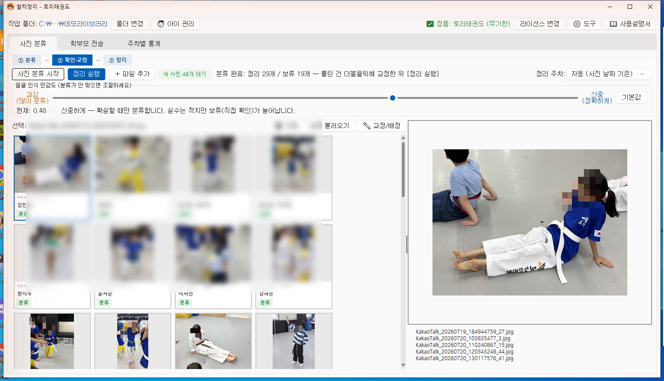664x381 pixels.
Task: Open the 아이 관리 child management button
Action: tap(175, 24)
